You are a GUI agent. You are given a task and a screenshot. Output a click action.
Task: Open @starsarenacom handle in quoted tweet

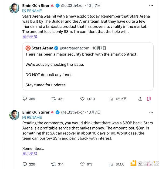point(75,48)
